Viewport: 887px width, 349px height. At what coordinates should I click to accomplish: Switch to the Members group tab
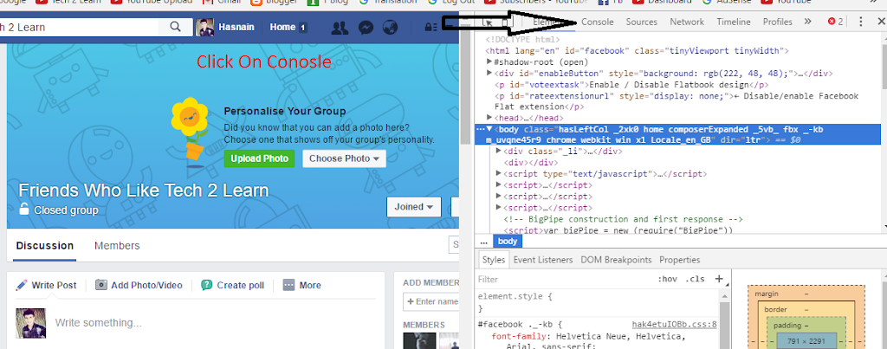[x=117, y=245]
